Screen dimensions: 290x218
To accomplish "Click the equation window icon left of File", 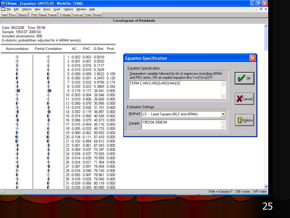I will (x=3, y=9).
